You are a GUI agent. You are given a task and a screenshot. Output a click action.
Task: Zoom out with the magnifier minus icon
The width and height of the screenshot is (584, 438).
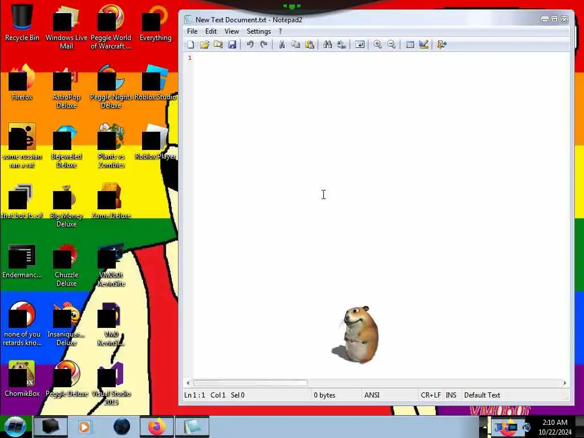(x=391, y=44)
